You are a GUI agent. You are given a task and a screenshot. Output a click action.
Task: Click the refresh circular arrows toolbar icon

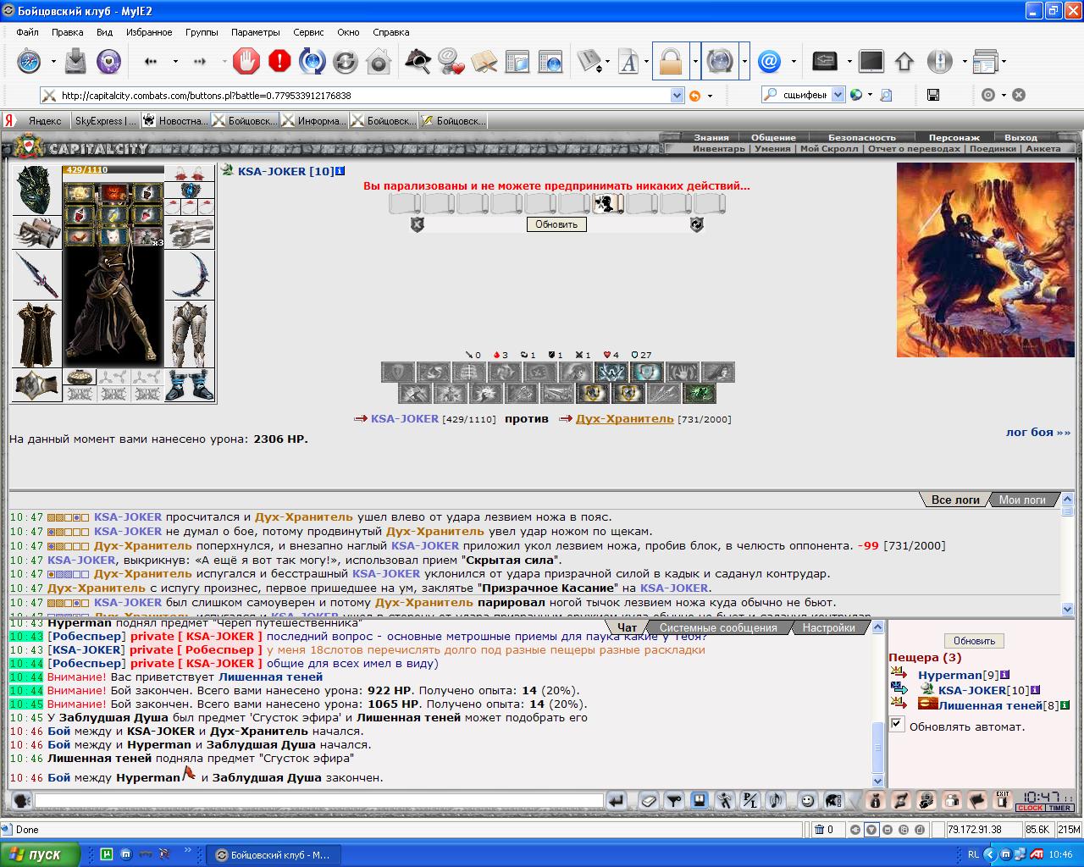(x=346, y=61)
